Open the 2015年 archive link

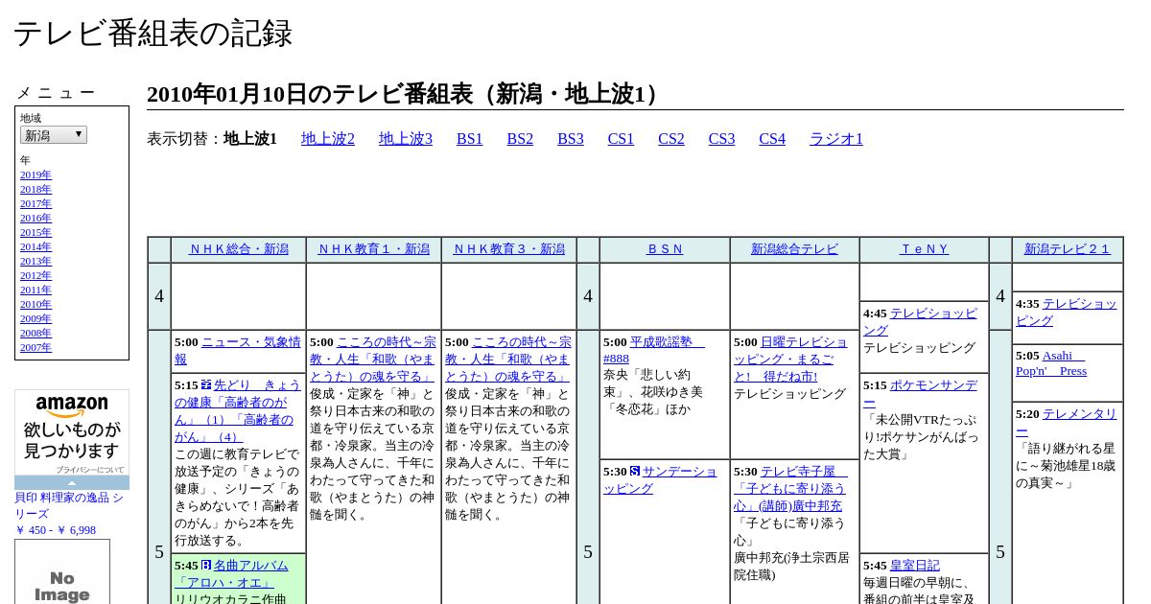click(35, 232)
